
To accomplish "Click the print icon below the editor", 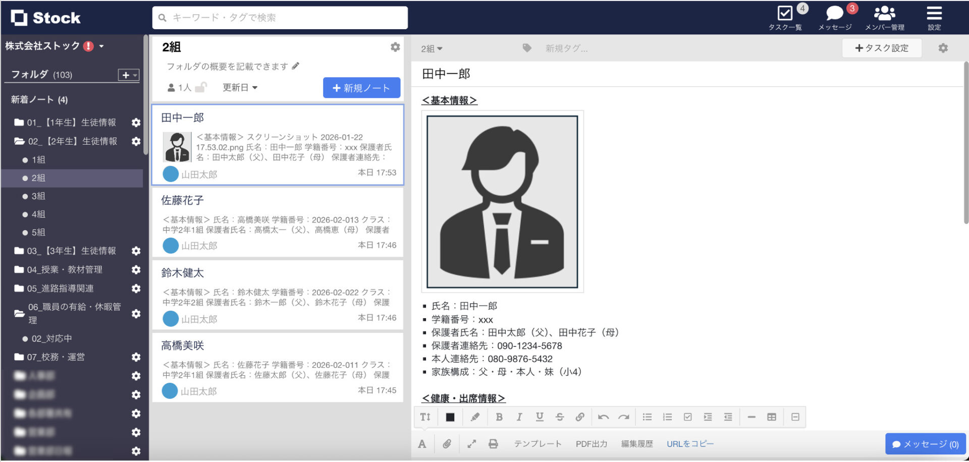I will (x=493, y=444).
